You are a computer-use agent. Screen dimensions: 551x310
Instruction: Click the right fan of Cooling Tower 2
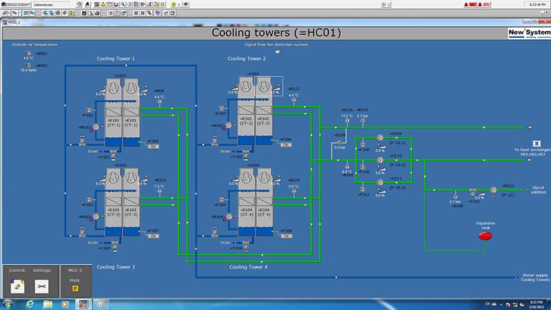click(x=264, y=86)
